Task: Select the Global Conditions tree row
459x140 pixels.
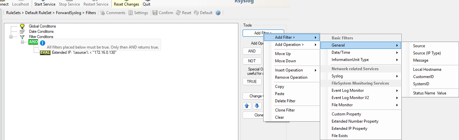Action: pos(42,26)
